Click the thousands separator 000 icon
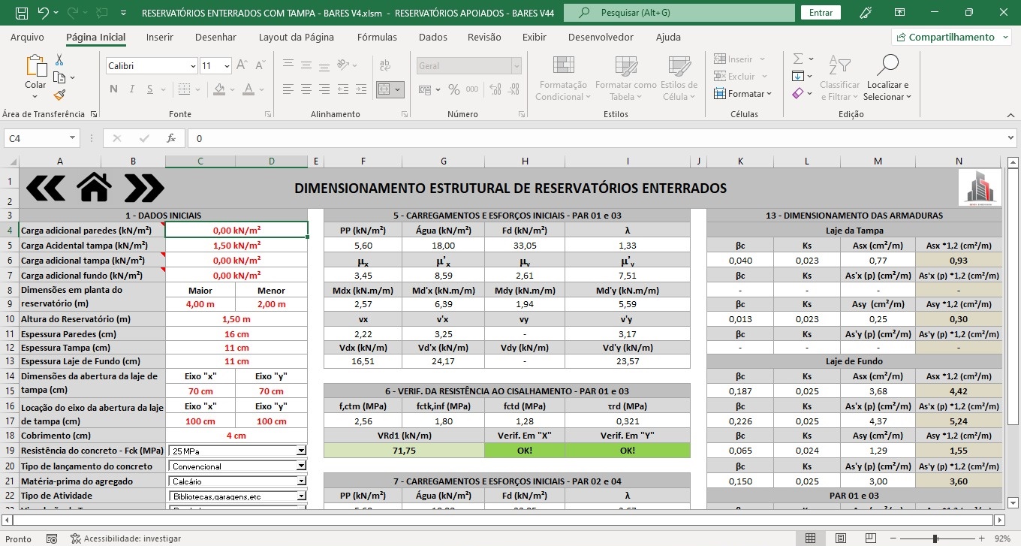 (474, 89)
